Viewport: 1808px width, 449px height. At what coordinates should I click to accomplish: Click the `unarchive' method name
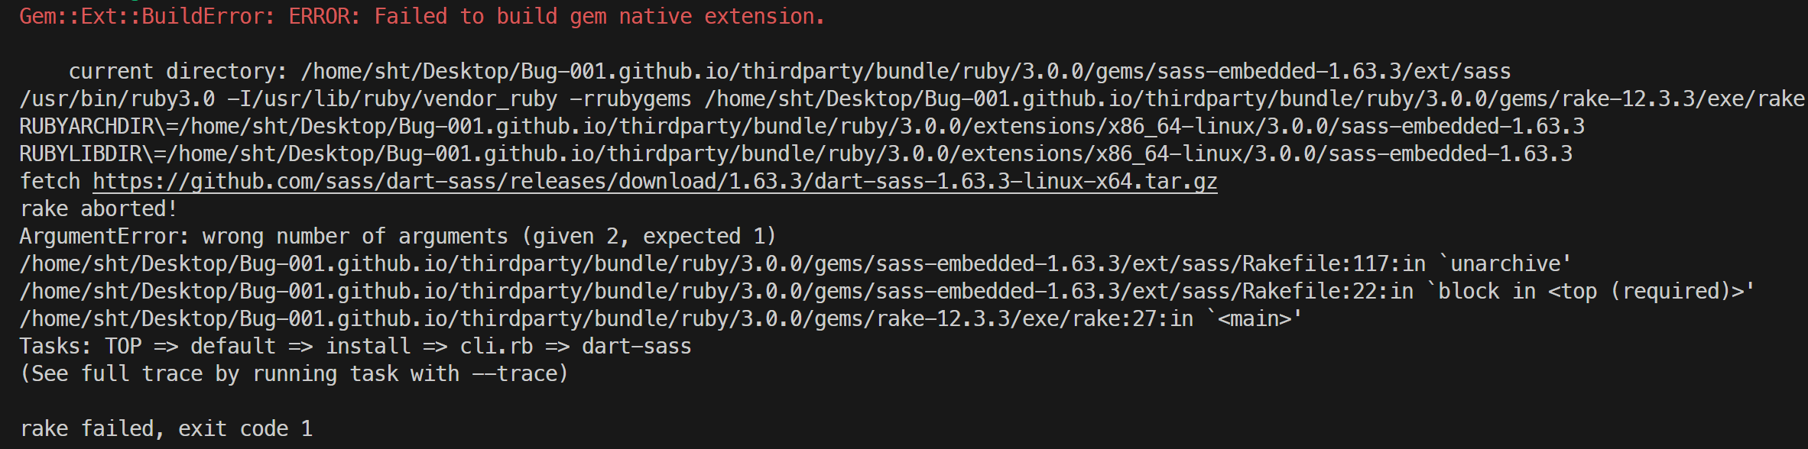coord(1505,264)
